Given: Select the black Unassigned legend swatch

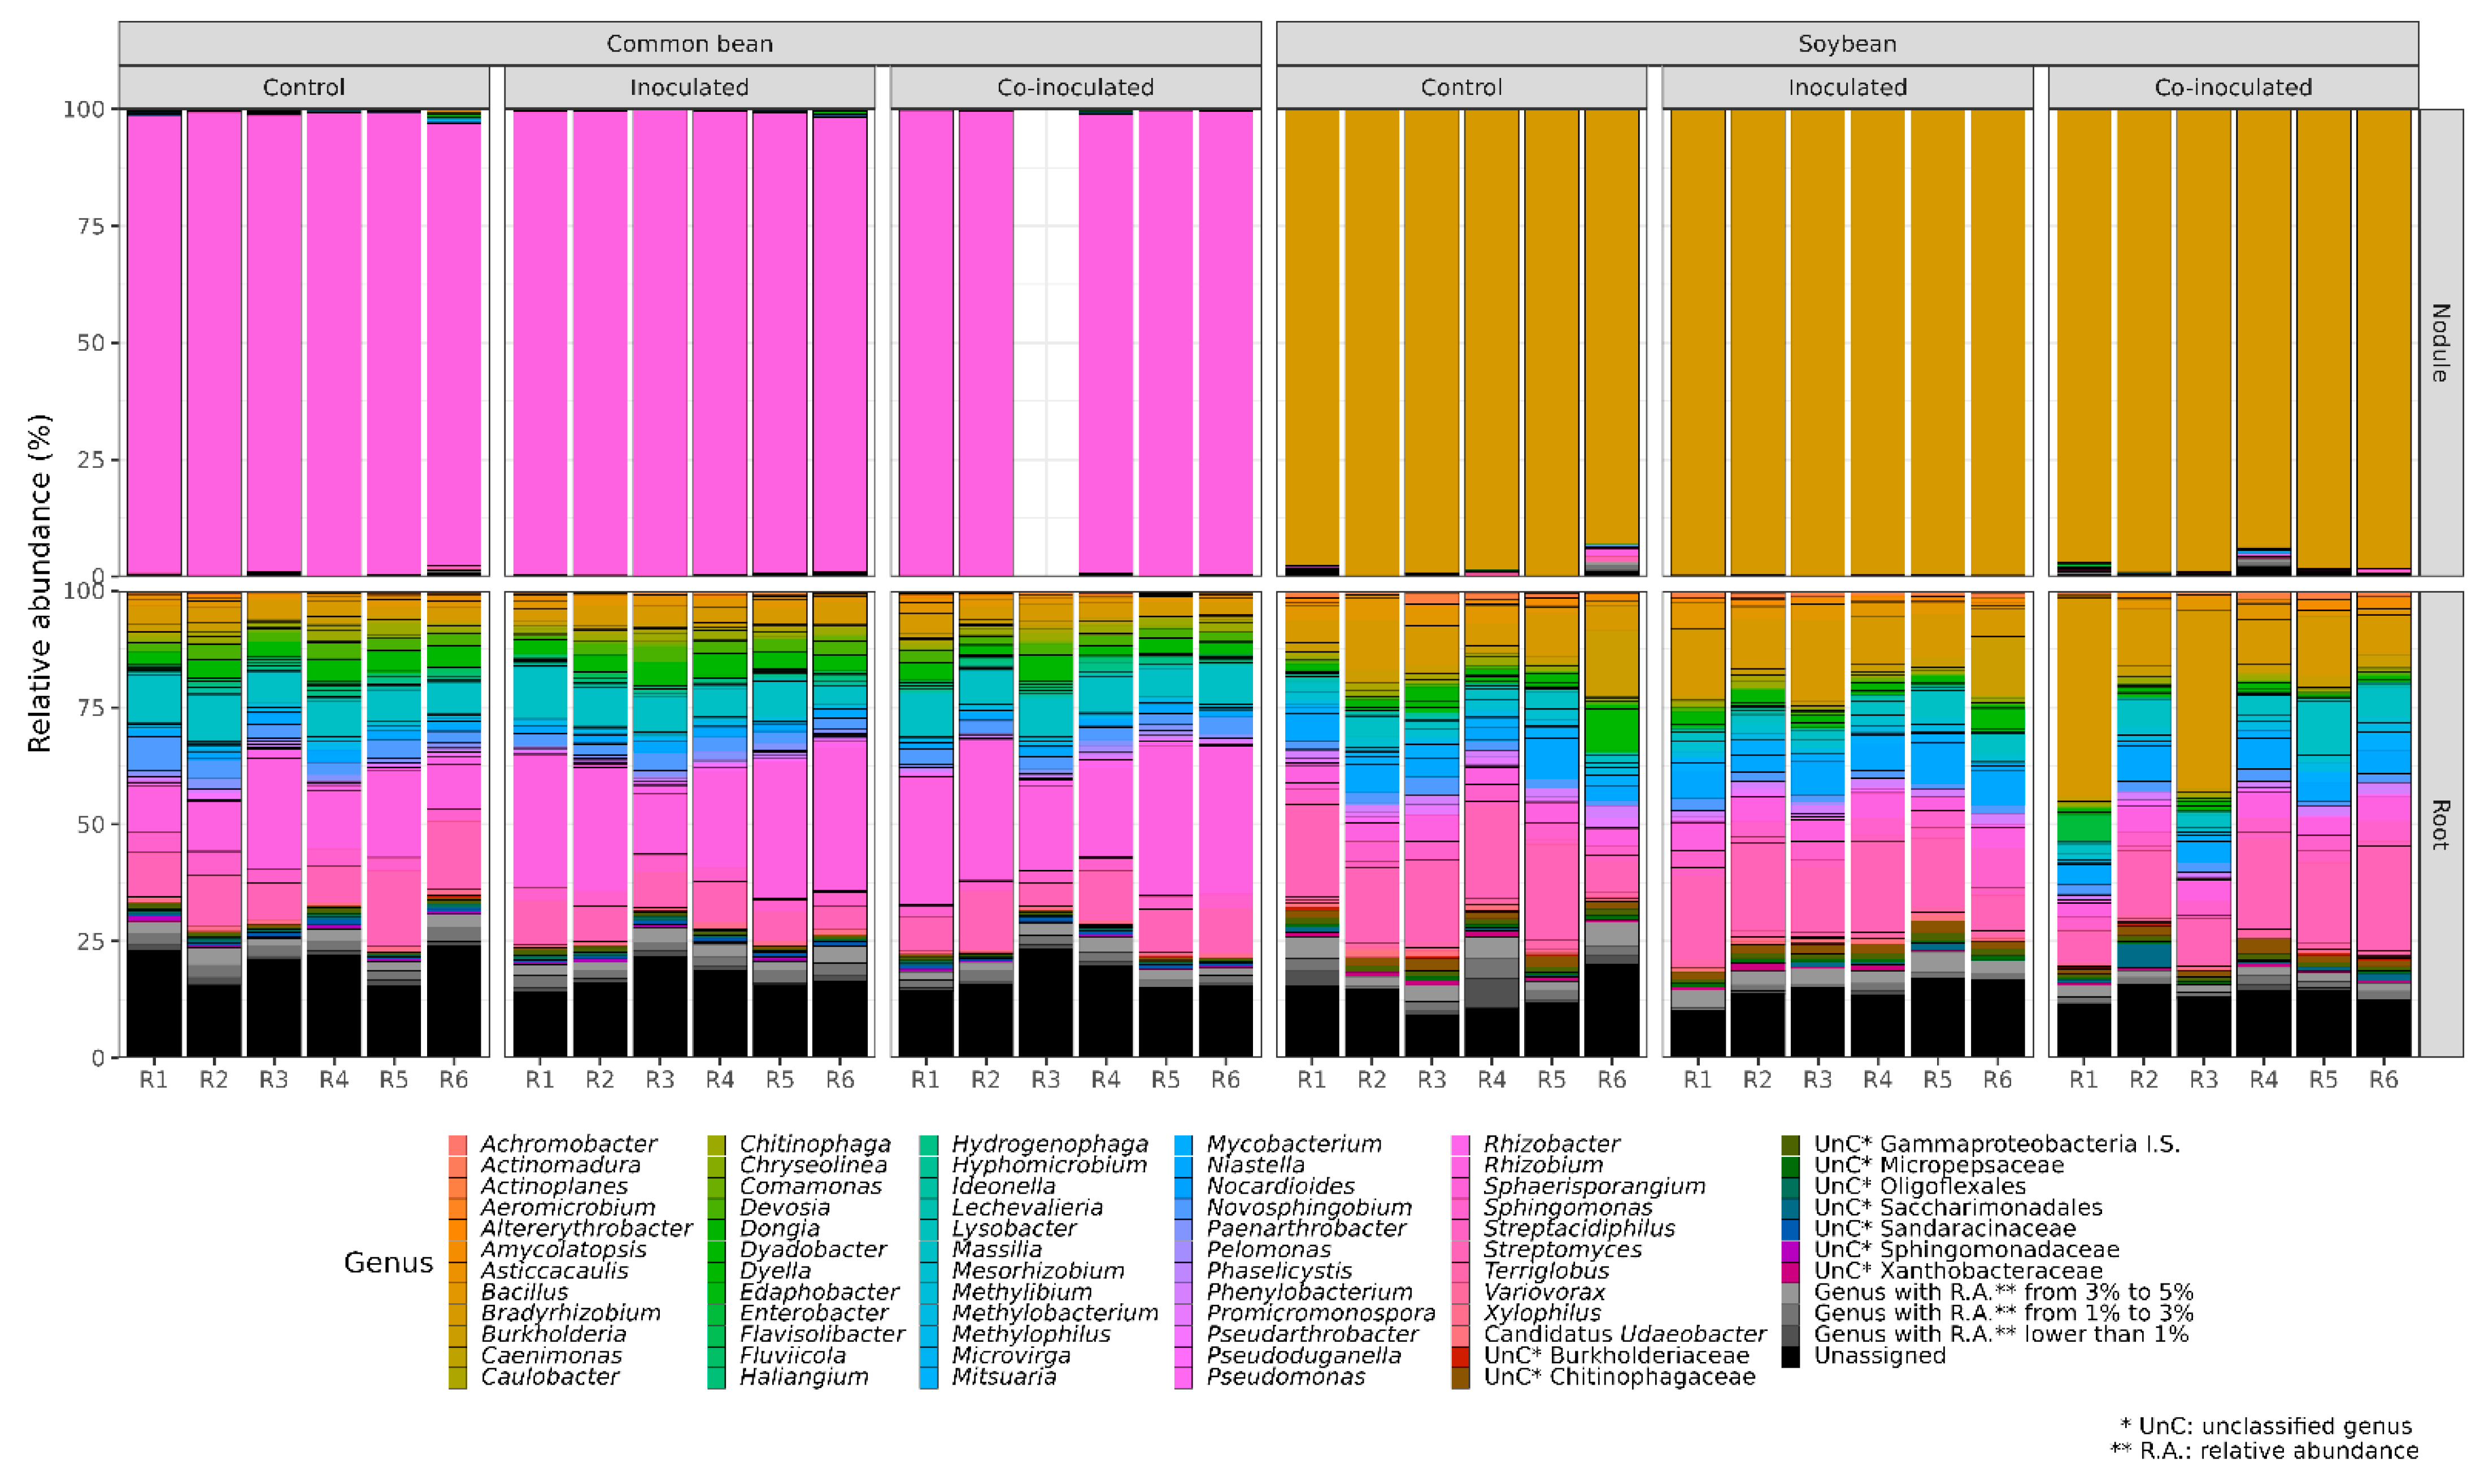Looking at the screenshot, I should point(1791,1357).
